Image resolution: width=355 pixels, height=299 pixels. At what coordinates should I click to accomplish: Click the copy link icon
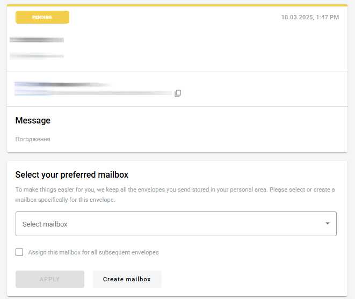[178, 93]
